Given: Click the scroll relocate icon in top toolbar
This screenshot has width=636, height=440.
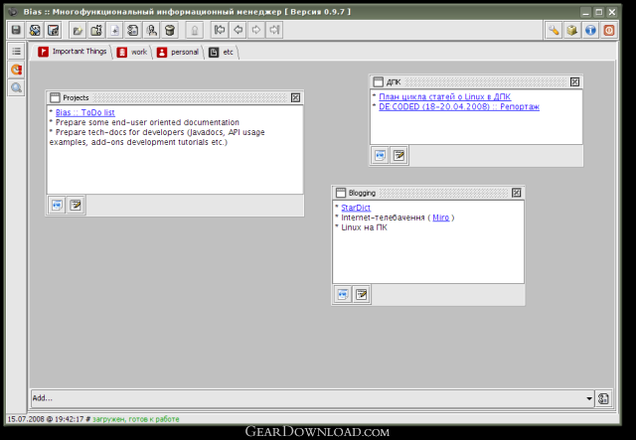Looking at the screenshot, I should [133, 30].
